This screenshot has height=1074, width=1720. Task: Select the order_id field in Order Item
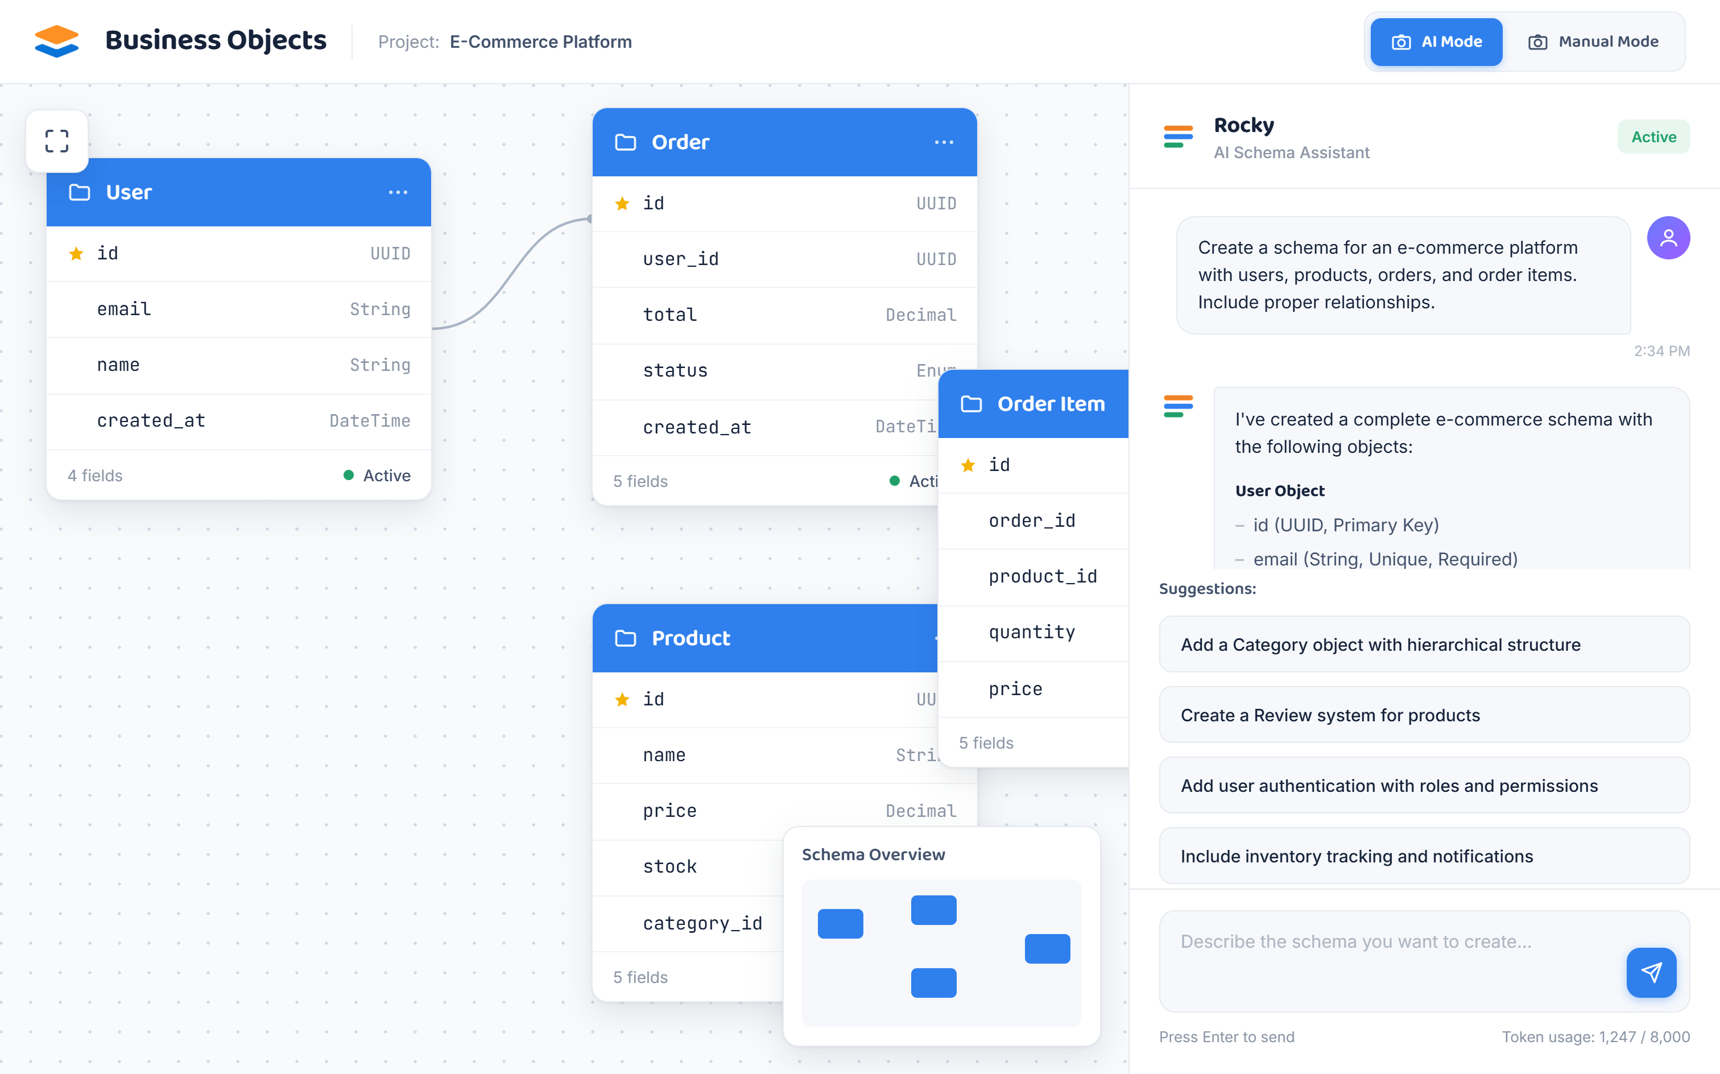1033,521
